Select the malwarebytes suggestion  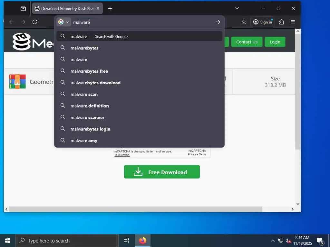coord(139,48)
